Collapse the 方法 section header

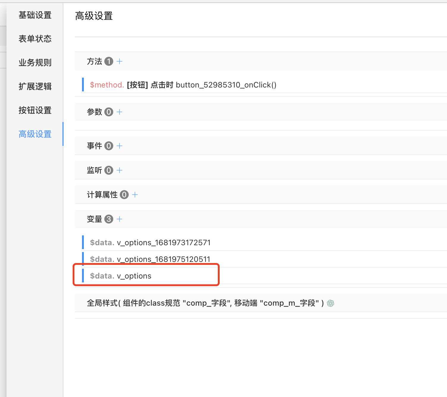tap(95, 61)
